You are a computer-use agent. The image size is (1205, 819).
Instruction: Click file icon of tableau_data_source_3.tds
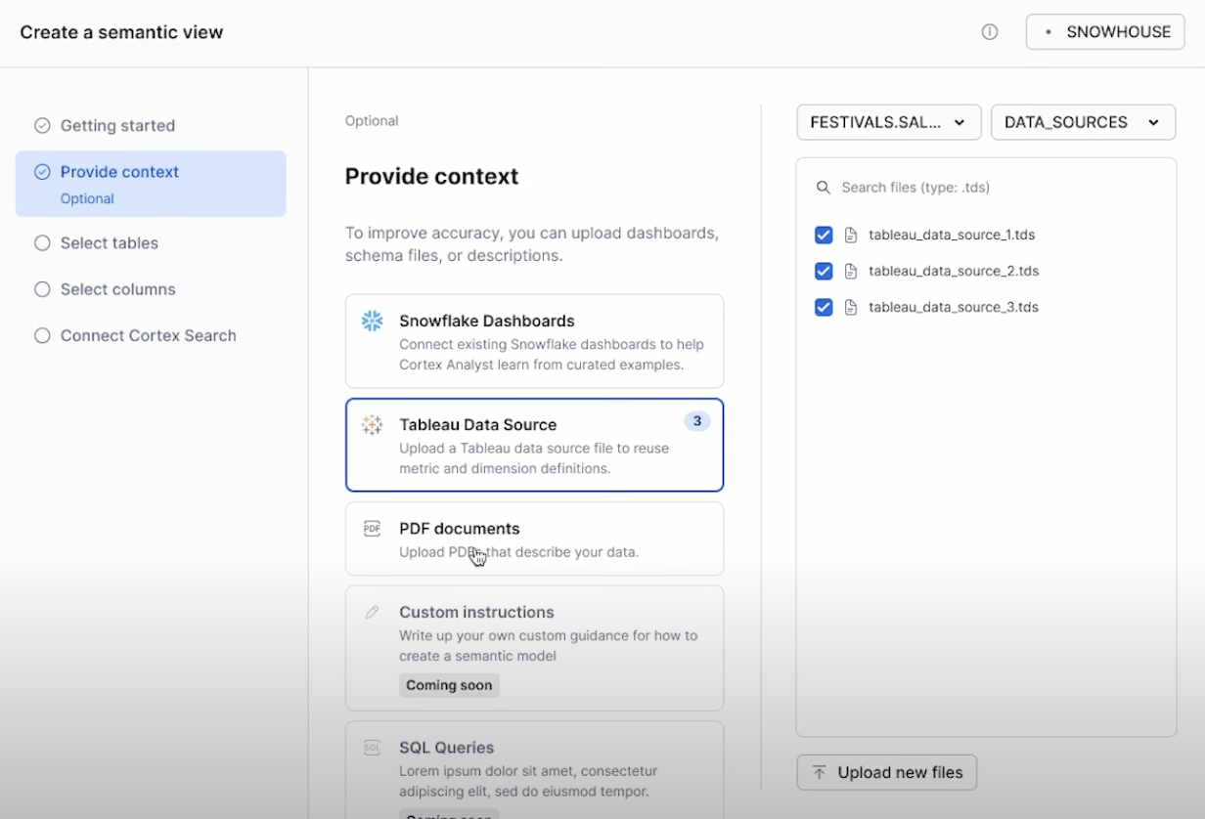[851, 307]
